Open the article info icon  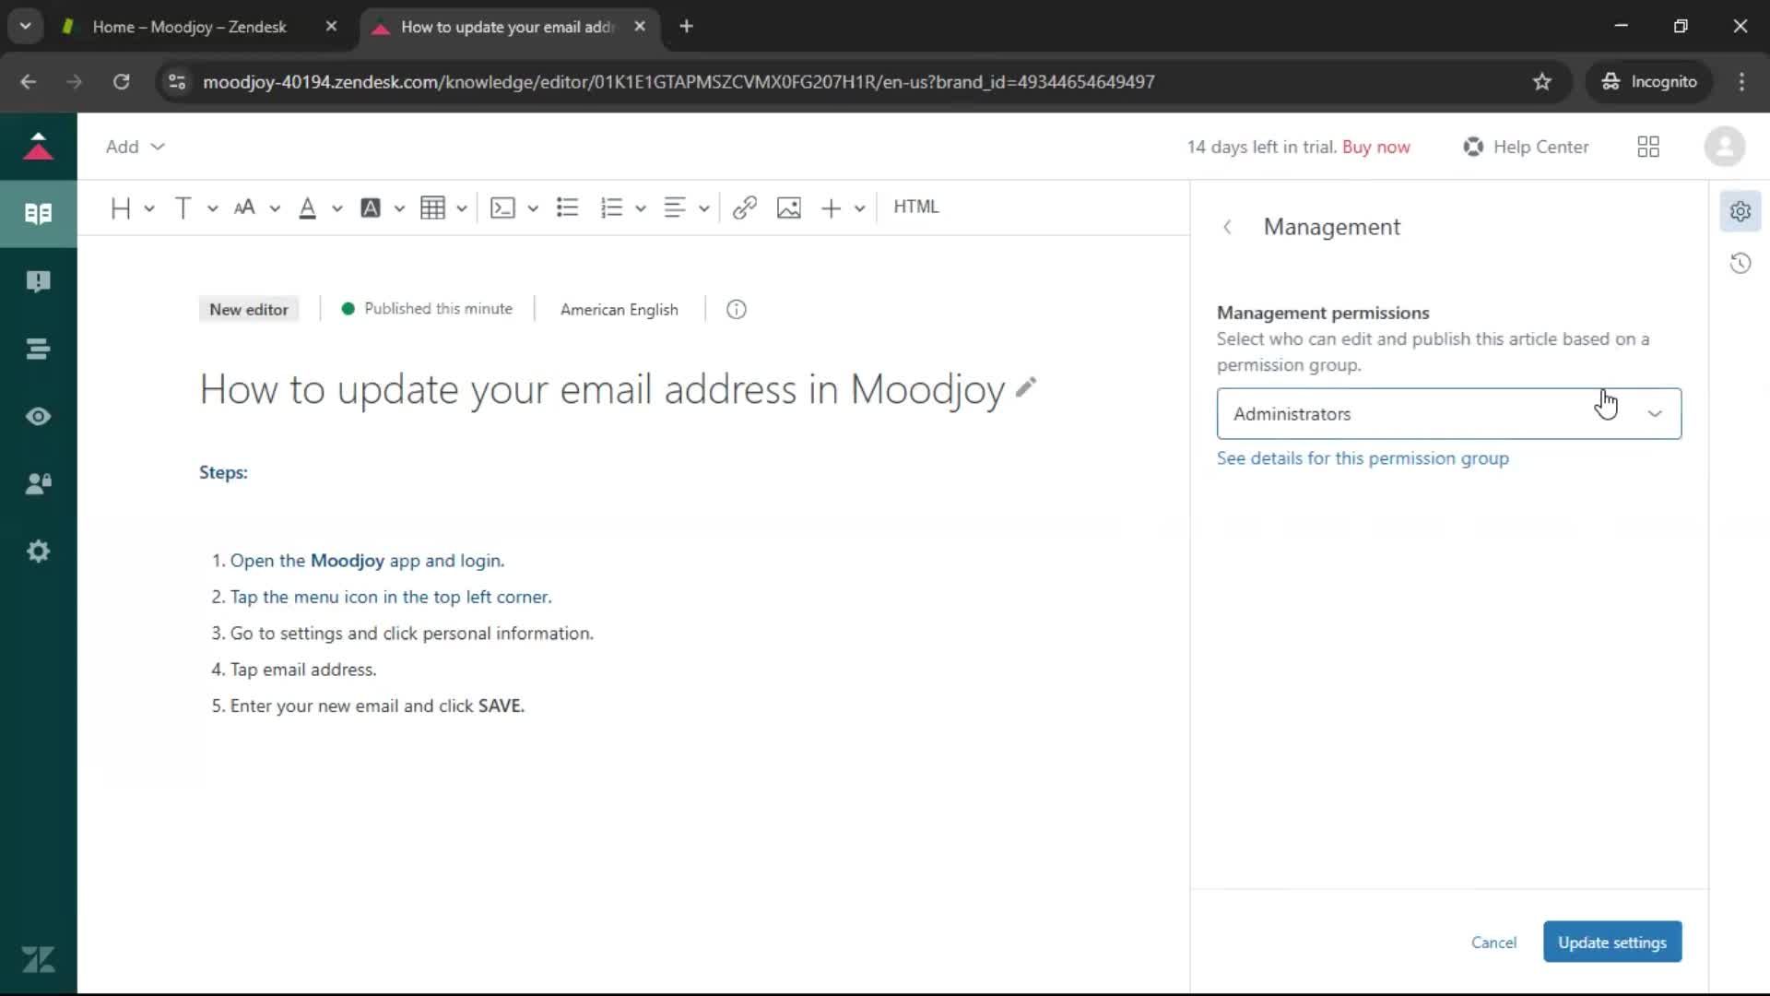click(737, 310)
